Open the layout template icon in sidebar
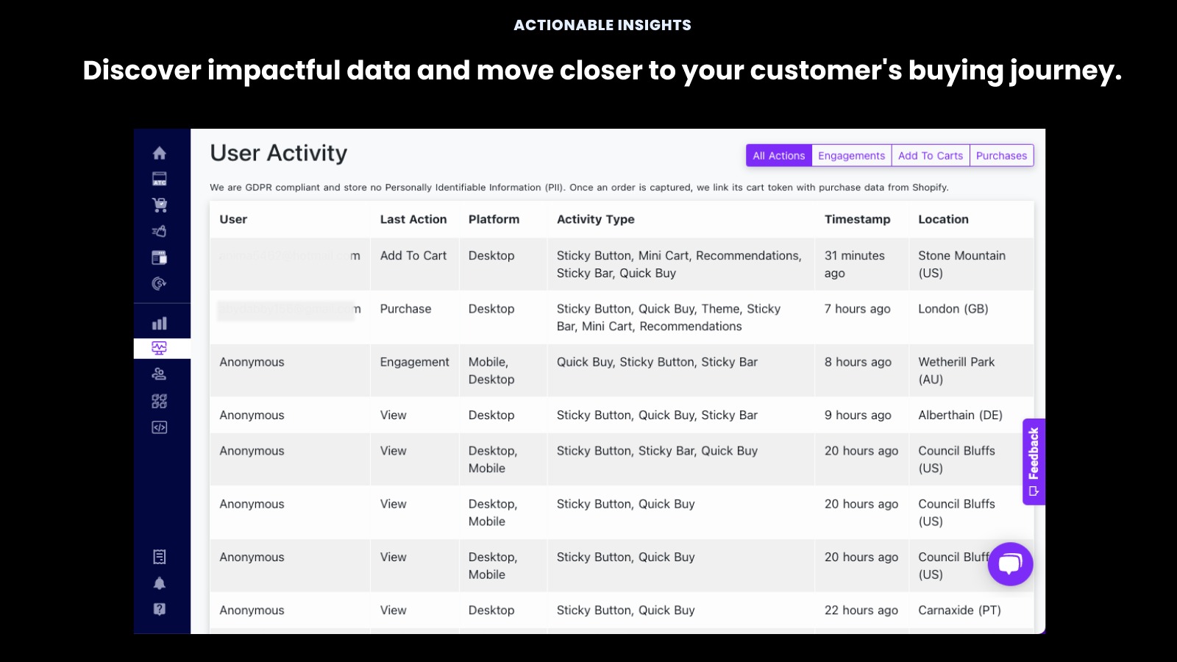Viewport: 1177px width, 662px height. 159,257
